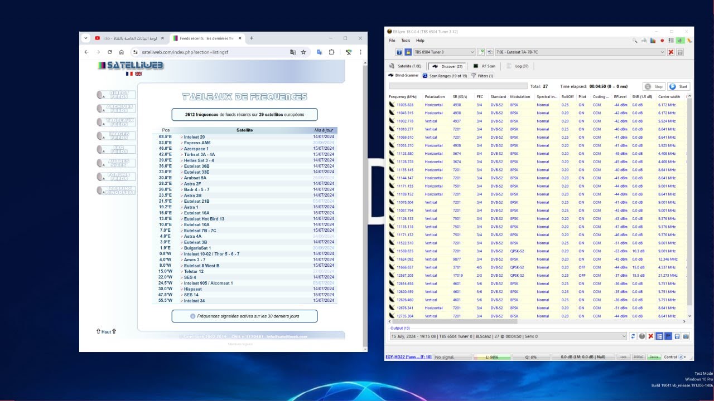Toggle the flag icon in Output toolbar
The width and height of the screenshot is (714, 401).
pyautogui.click(x=668, y=336)
